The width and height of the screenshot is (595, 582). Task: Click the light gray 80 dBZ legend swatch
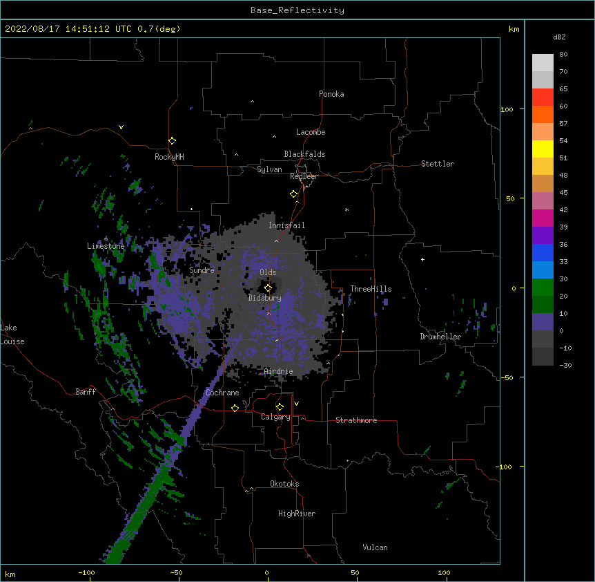[543, 63]
